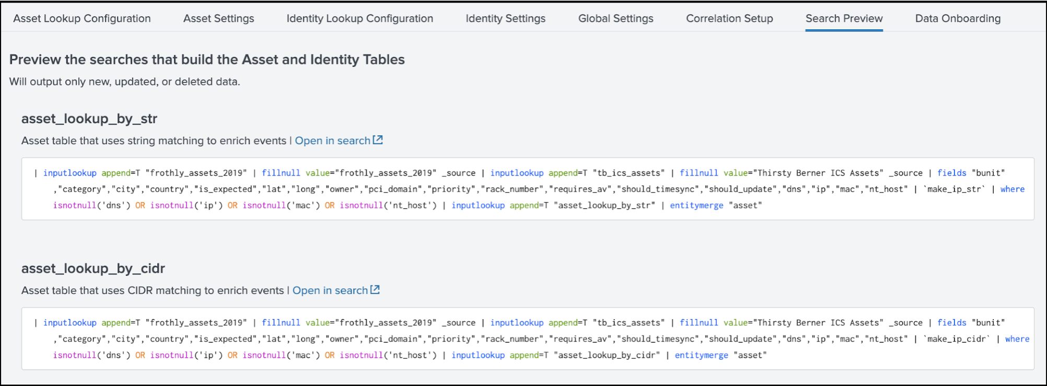Select the Identity Settings tab
The width and height of the screenshot is (1047, 386).
point(505,18)
